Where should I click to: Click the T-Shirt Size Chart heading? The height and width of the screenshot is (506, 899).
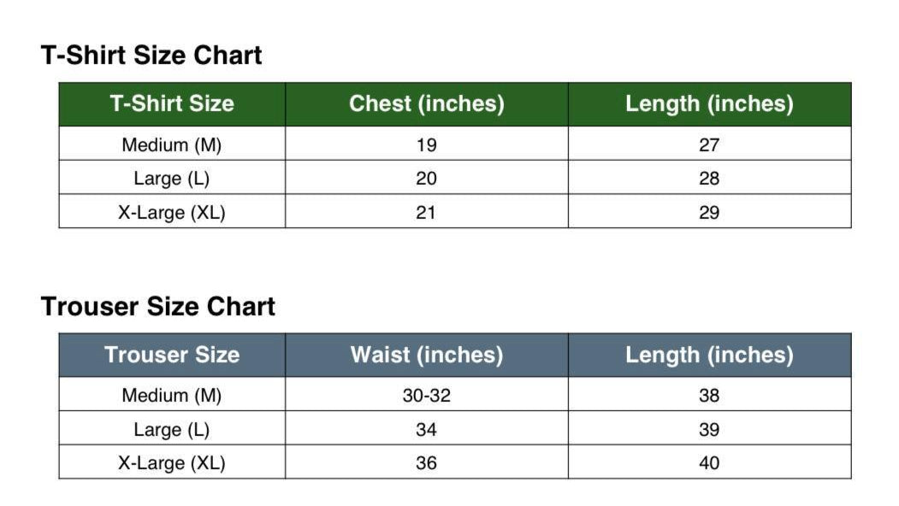151,56
